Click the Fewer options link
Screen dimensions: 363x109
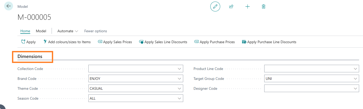[x=96, y=31]
